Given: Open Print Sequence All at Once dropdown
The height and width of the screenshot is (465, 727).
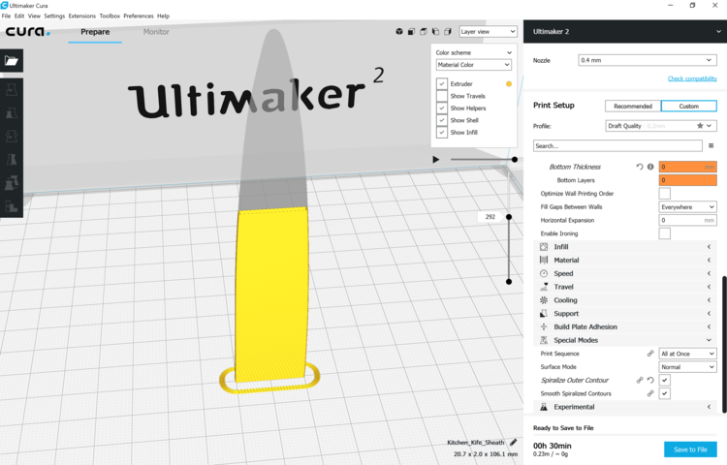Looking at the screenshot, I should [687, 354].
